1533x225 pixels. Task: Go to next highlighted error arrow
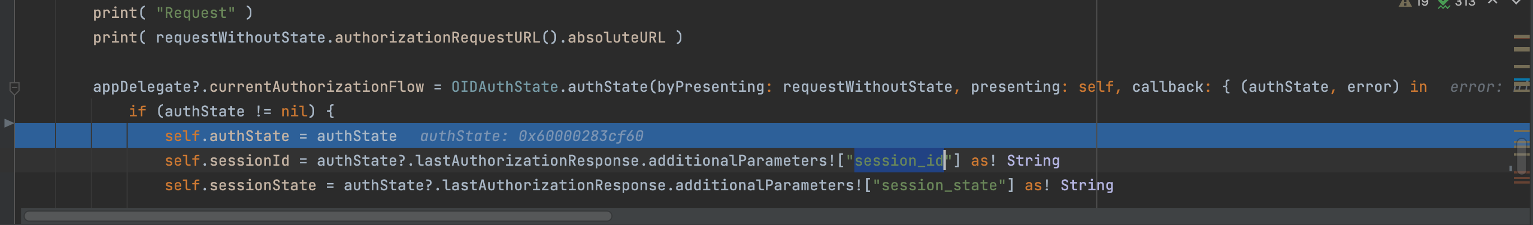coord(1516,3)
